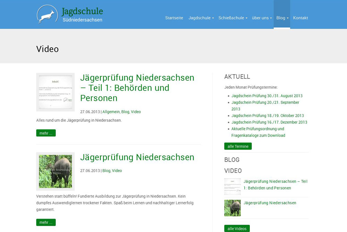Click the alle Videos button
347x232 pixels.
tap(237, 229)
